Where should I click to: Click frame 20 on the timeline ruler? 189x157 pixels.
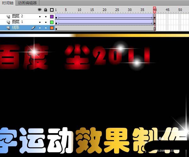(x=104, y=10)
